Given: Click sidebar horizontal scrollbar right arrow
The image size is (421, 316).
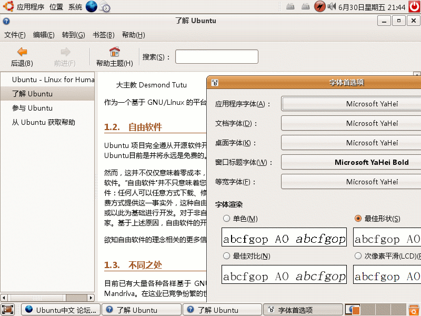Looking at the screenshot, I should pyautogui.click(x=91, y=298).
